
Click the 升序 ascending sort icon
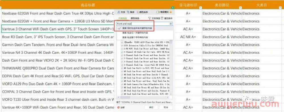point(119,12)
